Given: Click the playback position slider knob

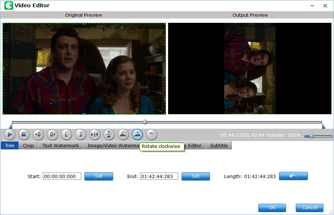Looking at the screenshot, I should click(145, 122).
